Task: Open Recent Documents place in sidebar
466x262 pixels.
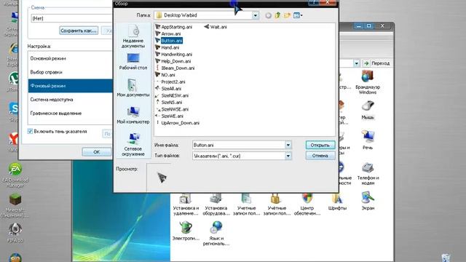Action: 133,37
